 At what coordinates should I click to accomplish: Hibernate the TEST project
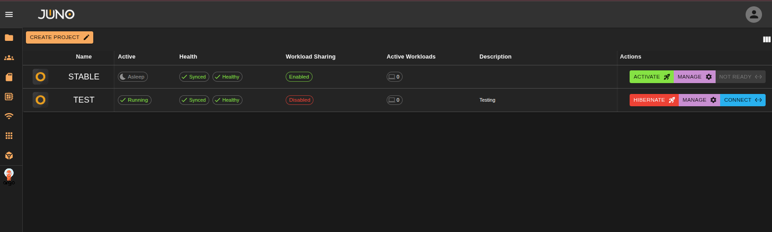tap(654, 100)
